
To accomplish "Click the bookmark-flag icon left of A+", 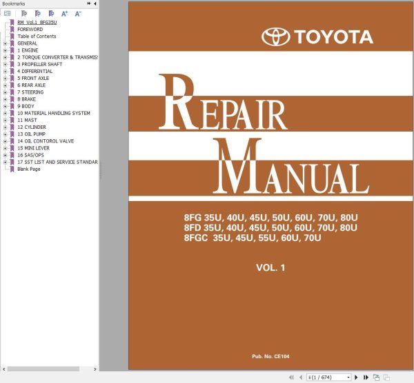I will 51,14.
